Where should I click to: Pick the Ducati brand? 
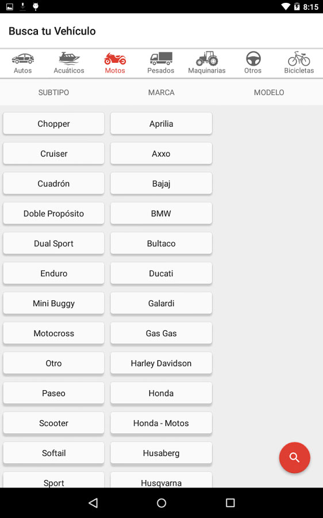tap(161, 273)
